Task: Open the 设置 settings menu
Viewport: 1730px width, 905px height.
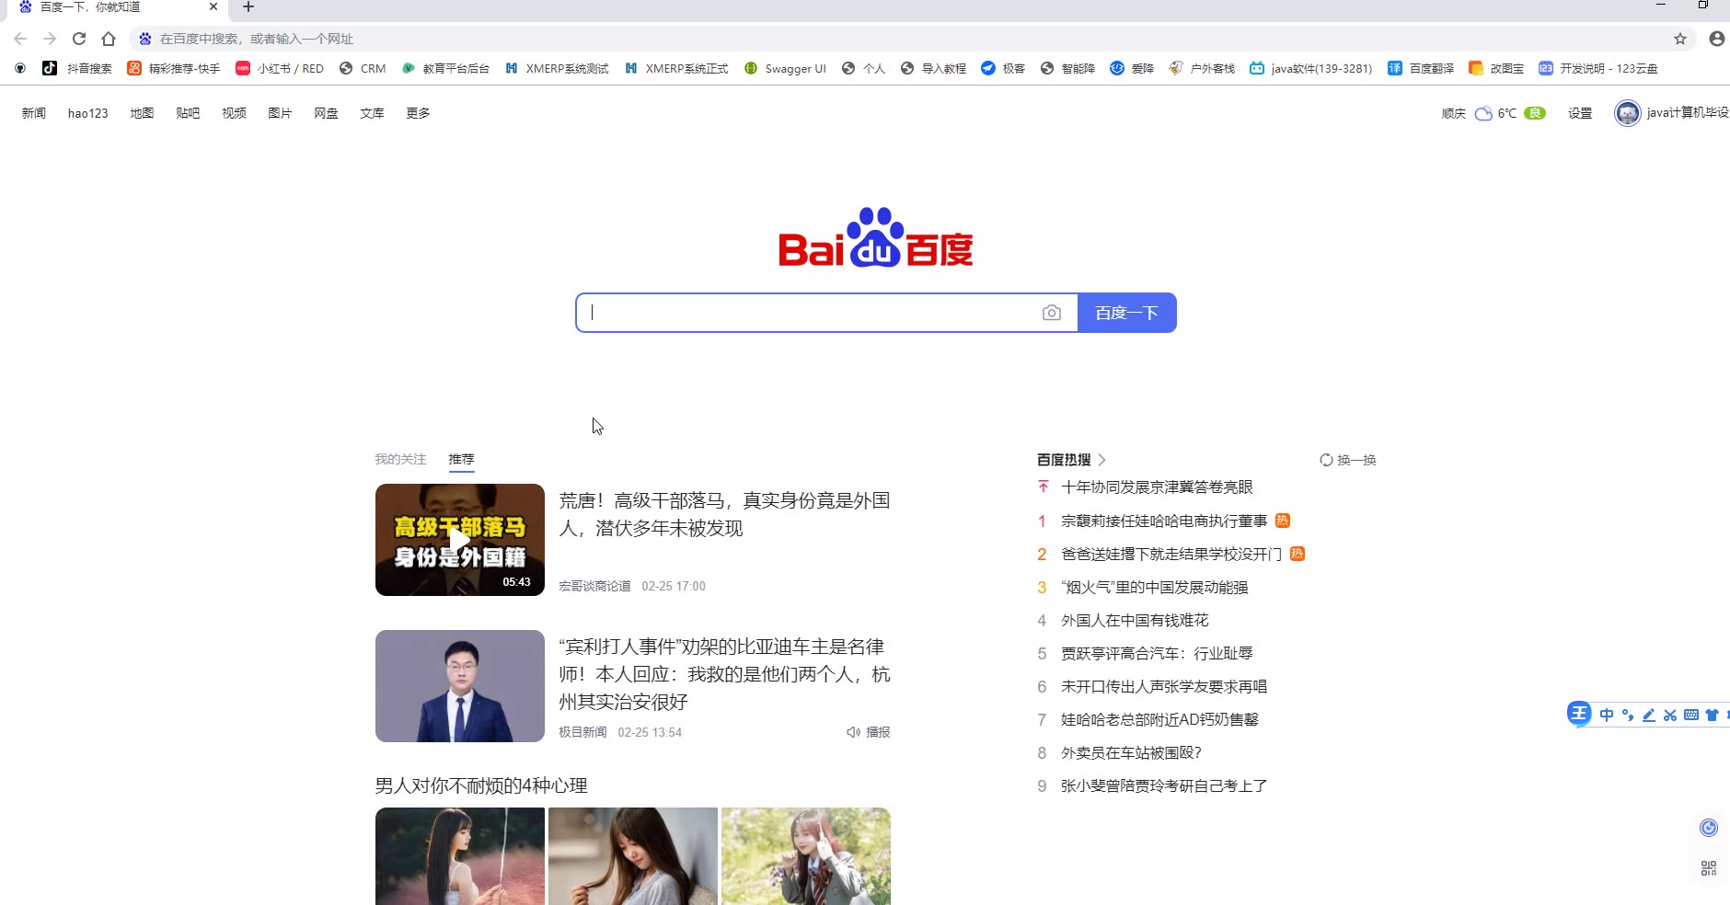Action: pos(1580,113)
